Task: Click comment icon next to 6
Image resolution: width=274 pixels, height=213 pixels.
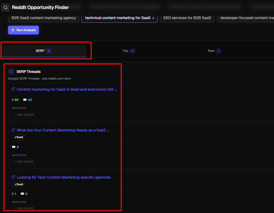Action: 22,194
